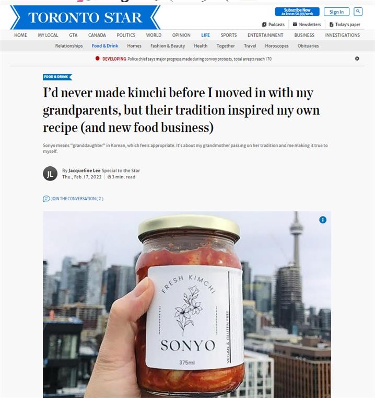Click the JL author avatar
This screenshot has height=398, width=375.
coord(50,174)
